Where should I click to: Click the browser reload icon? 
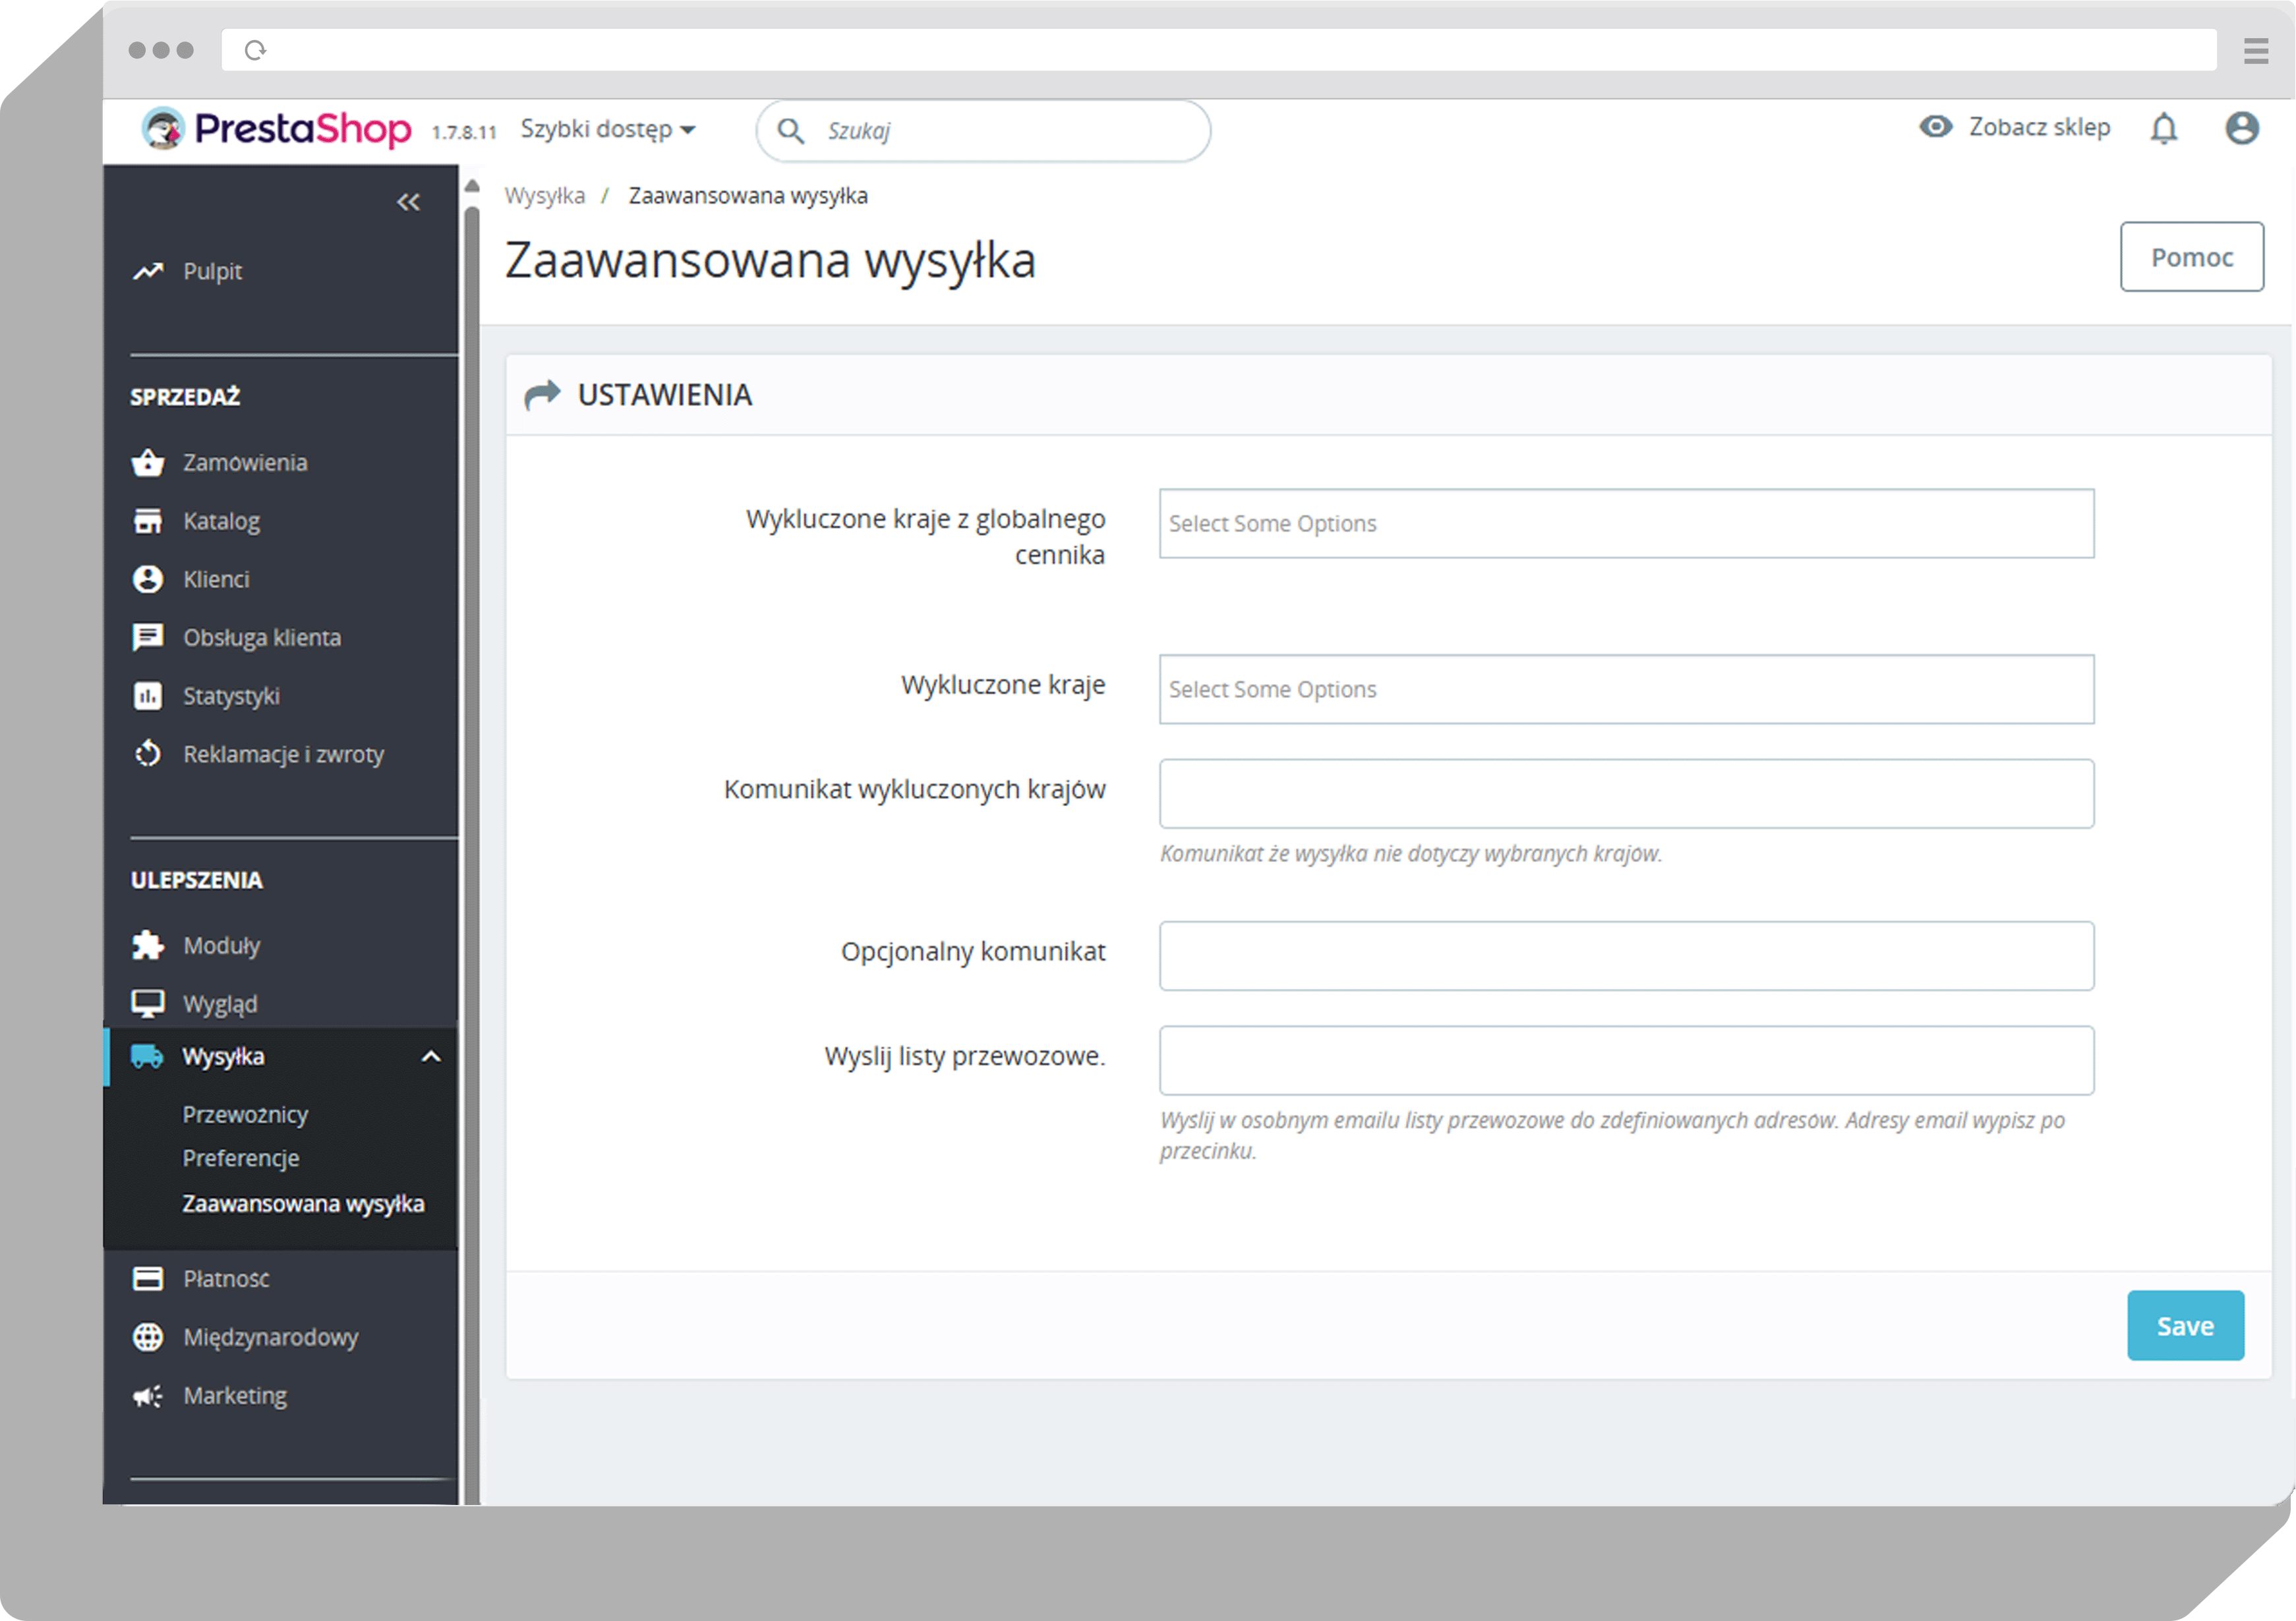click(256, 50)
